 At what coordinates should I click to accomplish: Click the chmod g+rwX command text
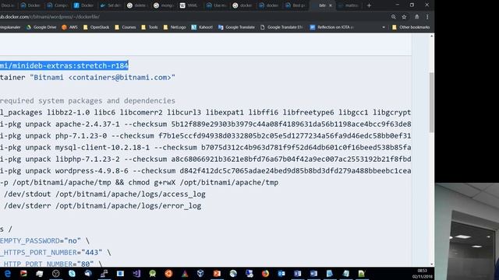coord(152,183)
